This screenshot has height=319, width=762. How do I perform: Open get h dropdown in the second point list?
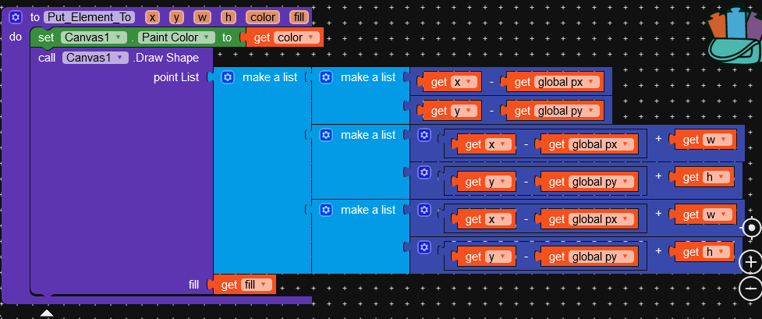pyautogui.click(x=716, y=178)
